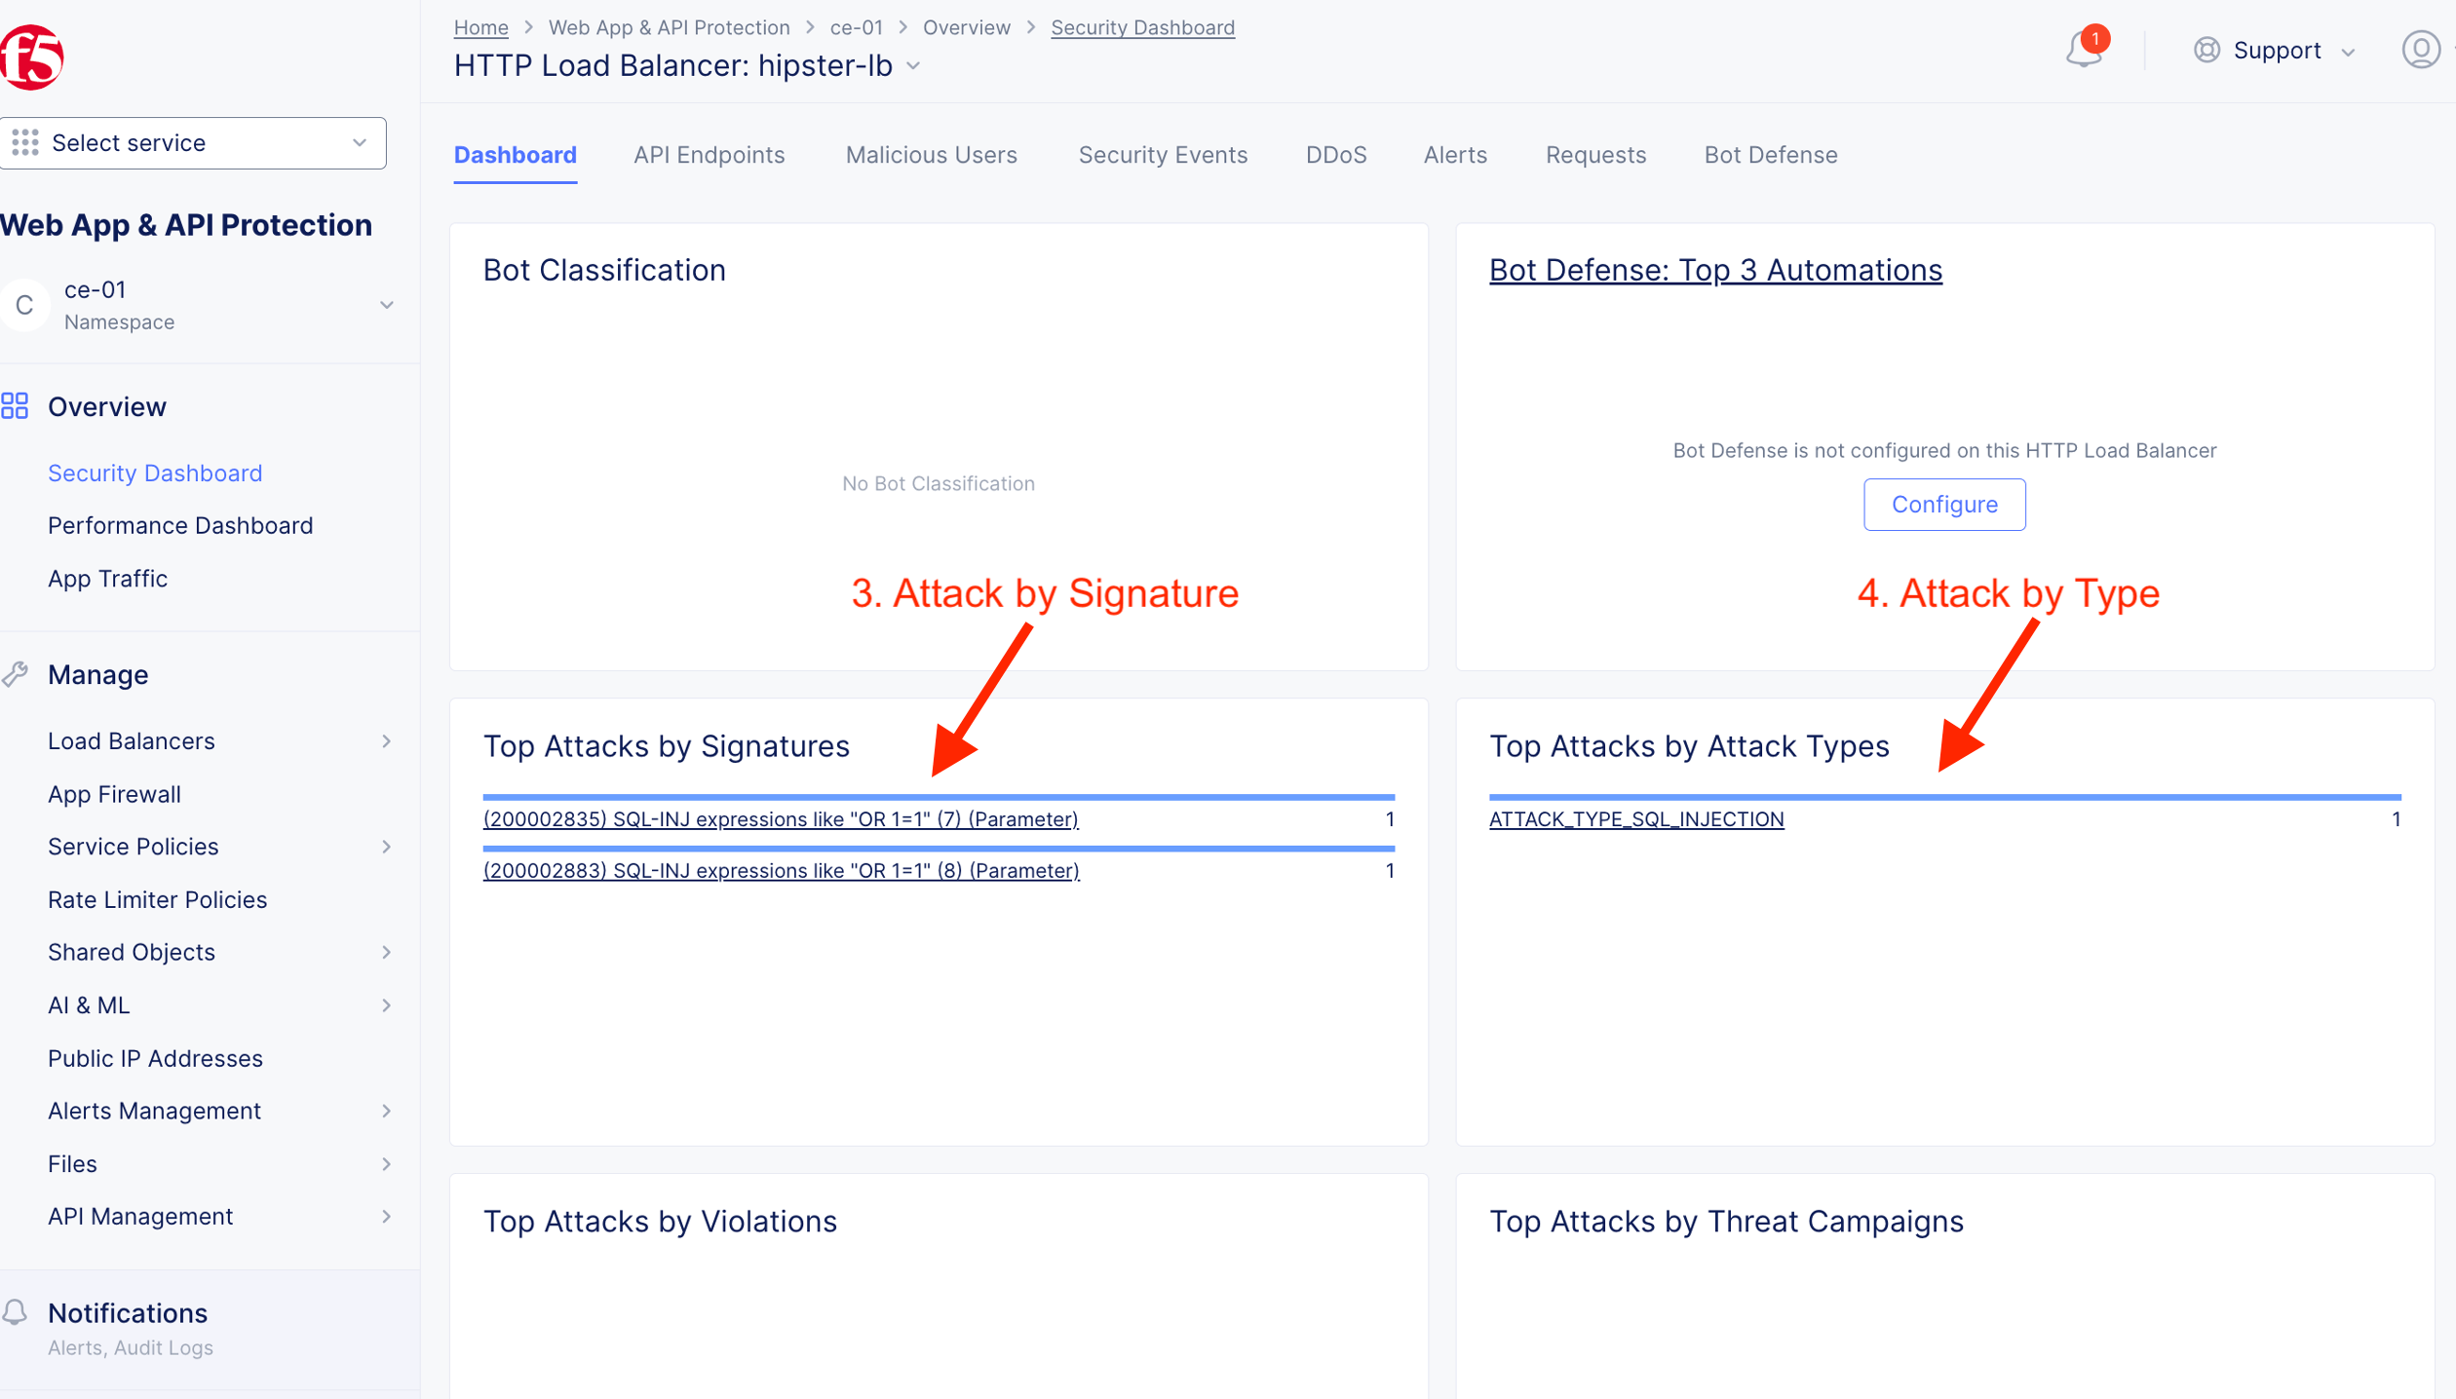Open Performance Dashboard in the sidebar
The image size is (2456, 1399).
[180, 525]
